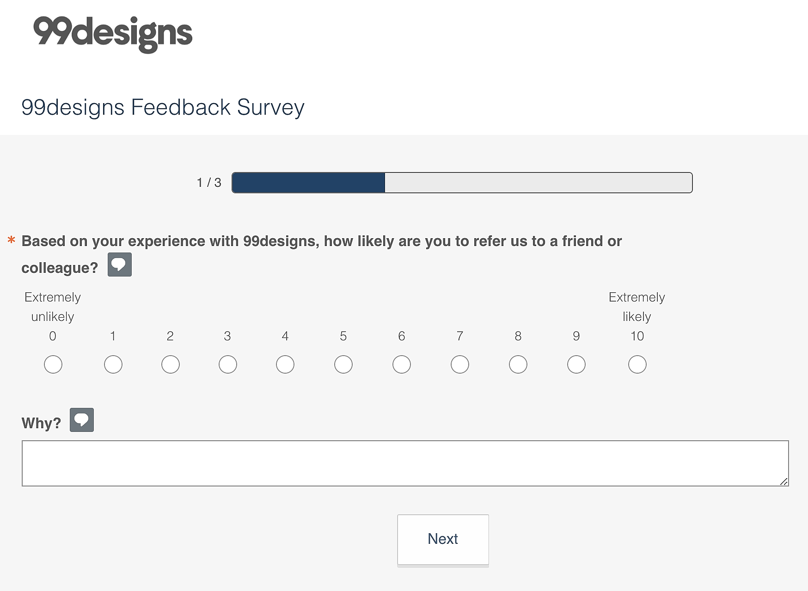The width and height of the screenshot is (808, 591).
Task: Select rating 3 radio button
Action: [x=228, y=364]
